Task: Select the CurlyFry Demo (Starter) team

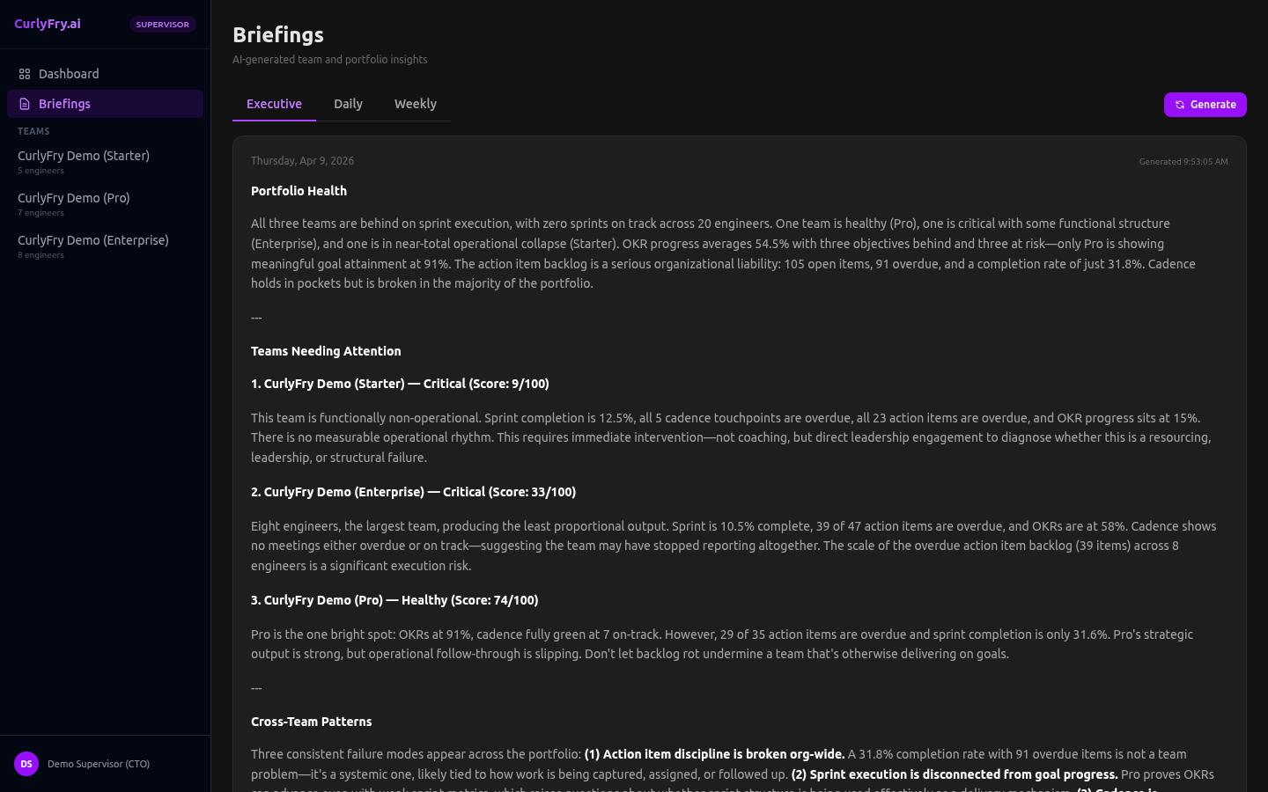Action: click(x=84, y=156)
